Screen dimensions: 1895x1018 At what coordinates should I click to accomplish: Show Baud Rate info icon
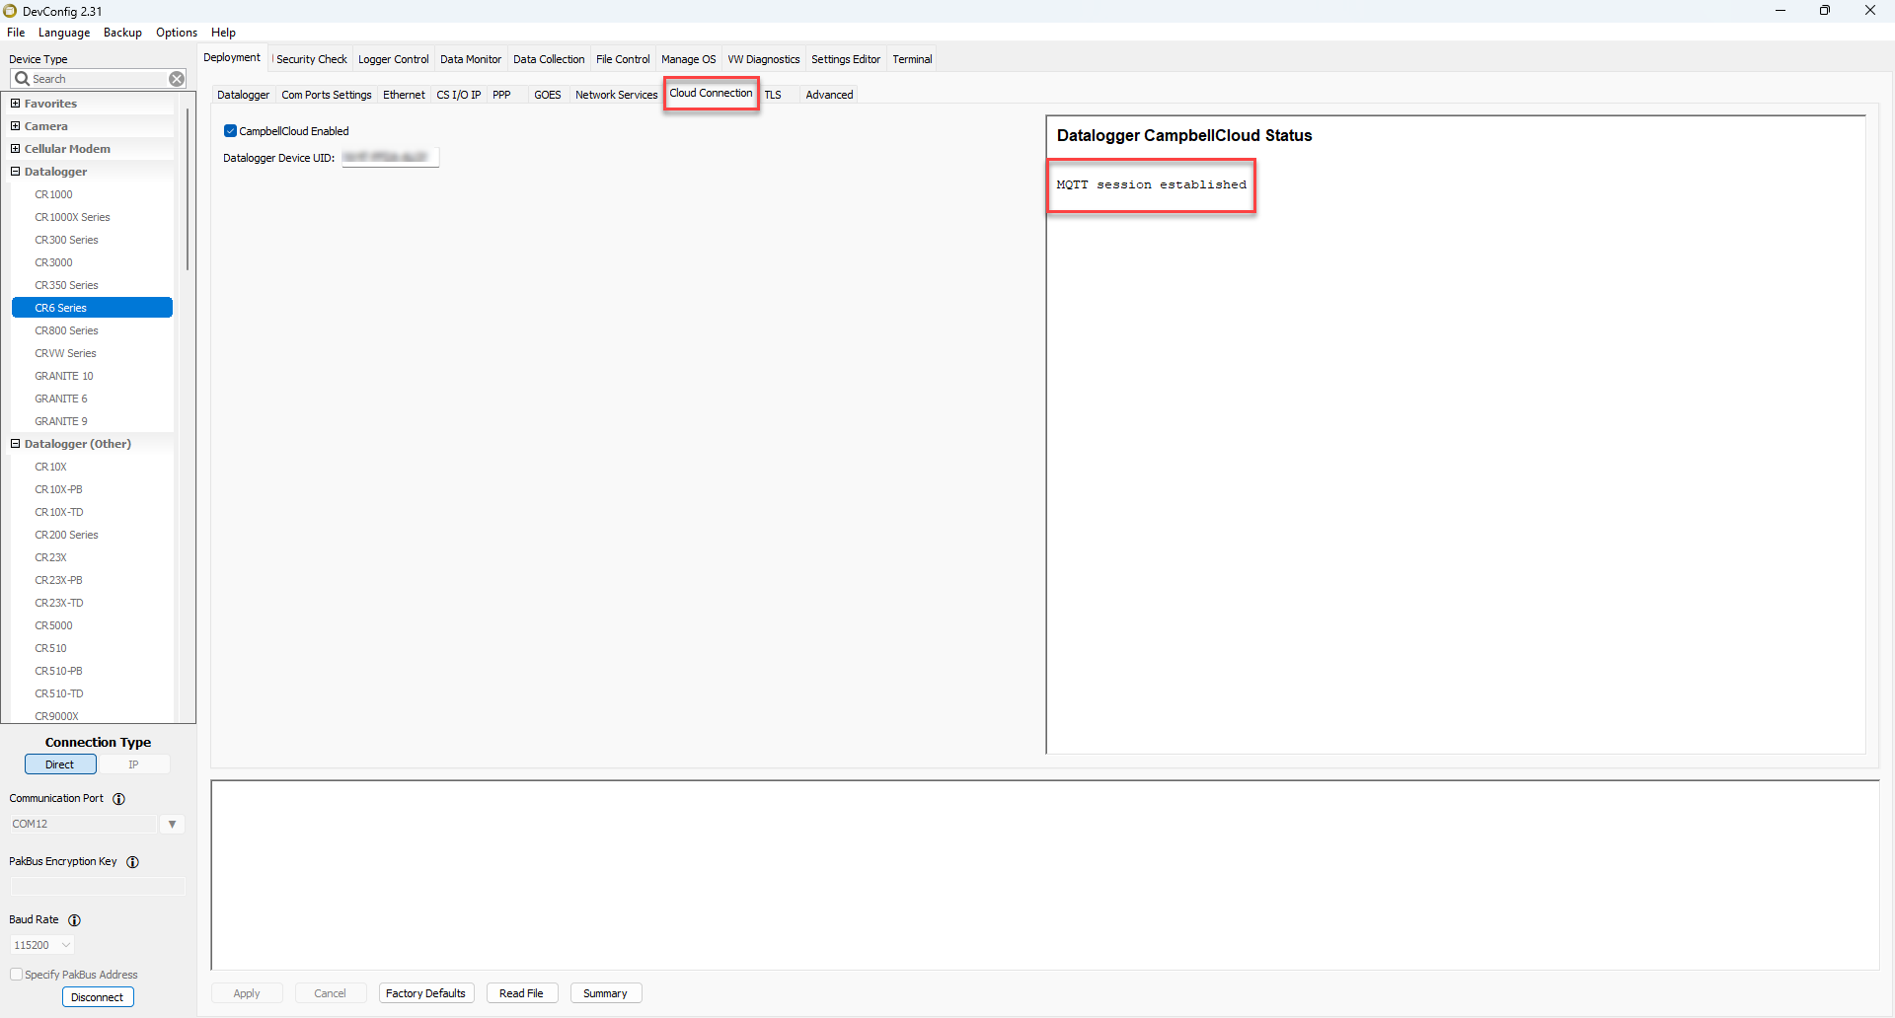(75, 920)
